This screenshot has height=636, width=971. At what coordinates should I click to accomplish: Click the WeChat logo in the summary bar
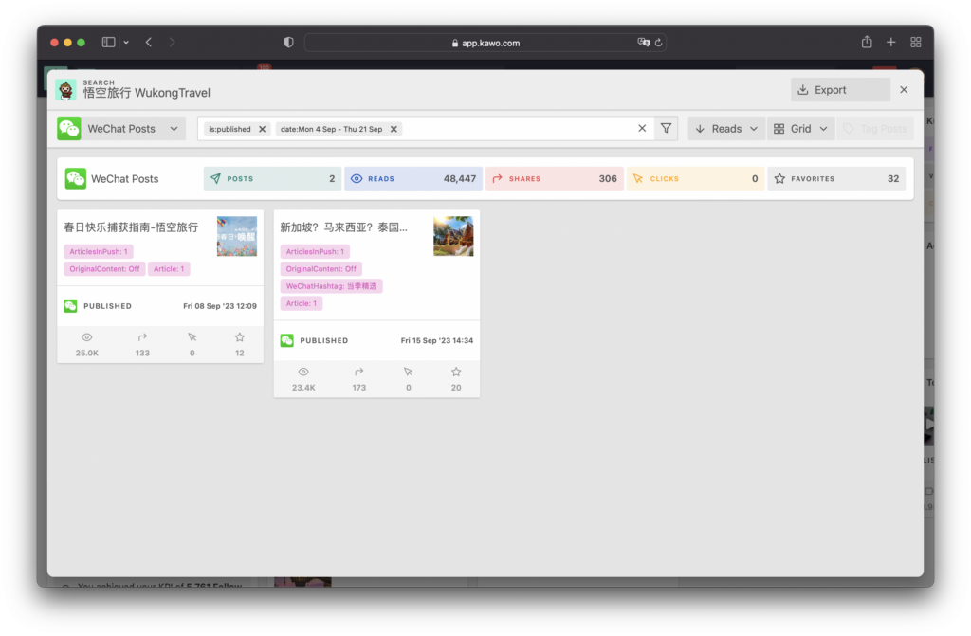click(76, 178)
